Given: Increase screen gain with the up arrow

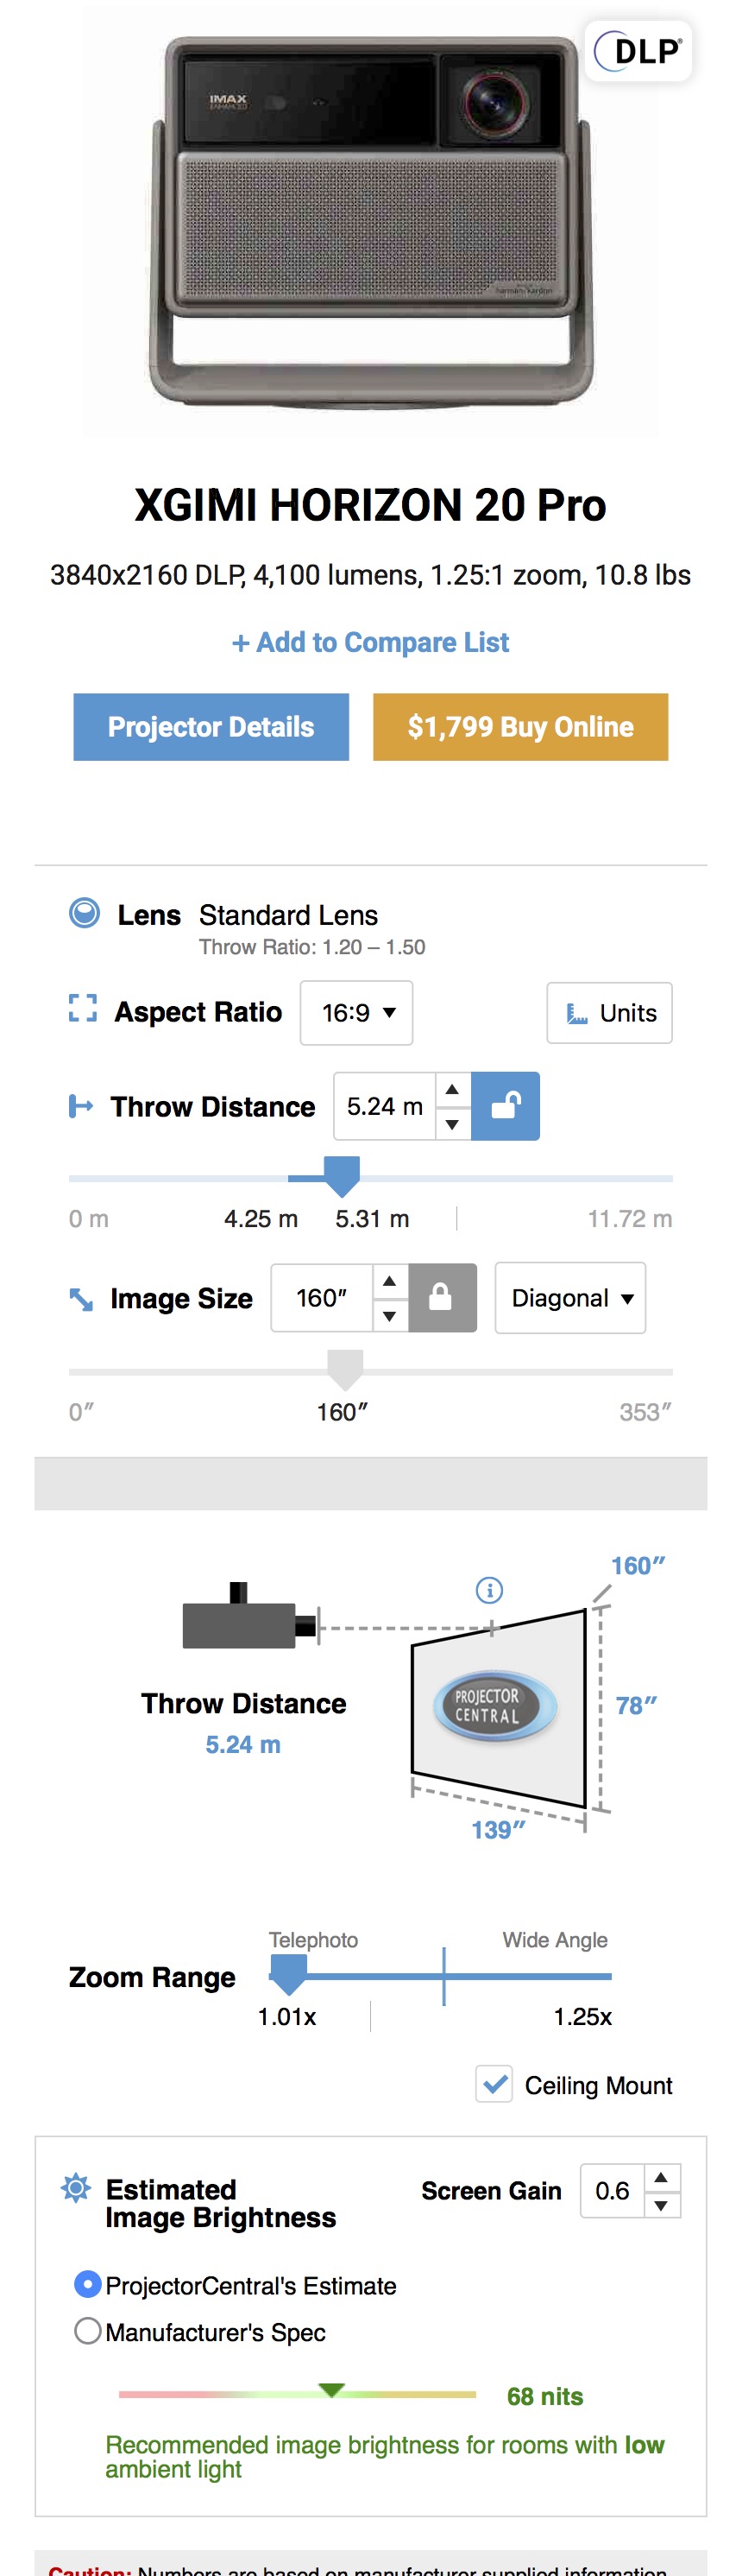Looking at the screenshot, I should click(661, 2177).
